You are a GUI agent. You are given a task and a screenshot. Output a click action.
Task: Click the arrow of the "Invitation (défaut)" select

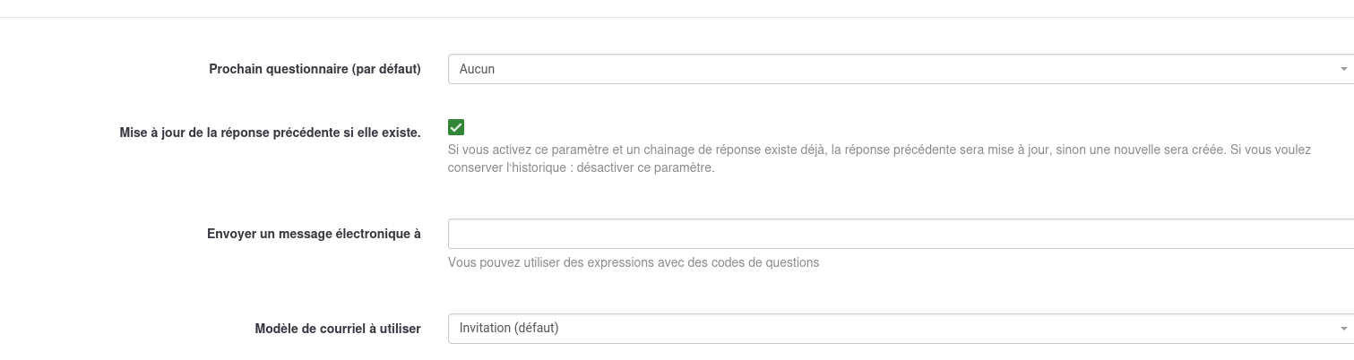pyautogui.click(x=1343, y=329)
